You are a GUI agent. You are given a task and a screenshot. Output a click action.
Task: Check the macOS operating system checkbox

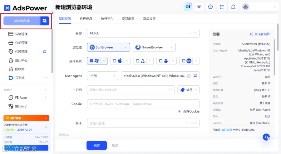pos(115,61)
